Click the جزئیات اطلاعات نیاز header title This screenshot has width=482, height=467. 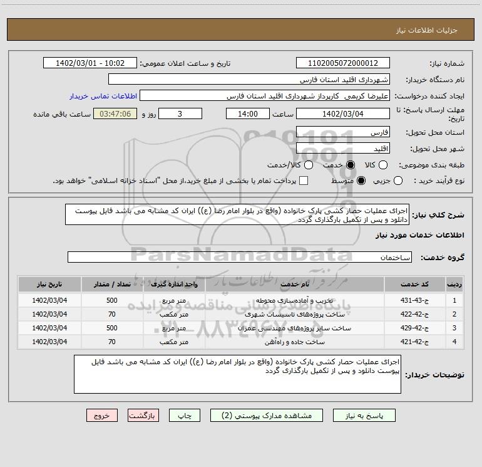click(x=427, y=30)
